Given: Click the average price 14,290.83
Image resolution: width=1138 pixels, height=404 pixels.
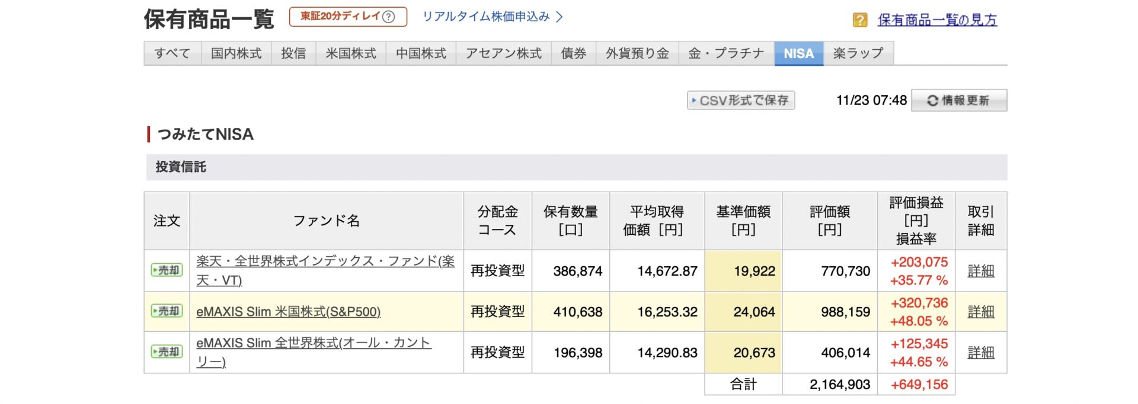Looking at the screenshot, I should (667, 353).
